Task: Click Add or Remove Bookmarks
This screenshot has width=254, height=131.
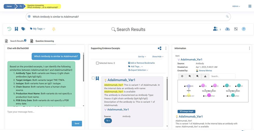Action: coord(141,63)
